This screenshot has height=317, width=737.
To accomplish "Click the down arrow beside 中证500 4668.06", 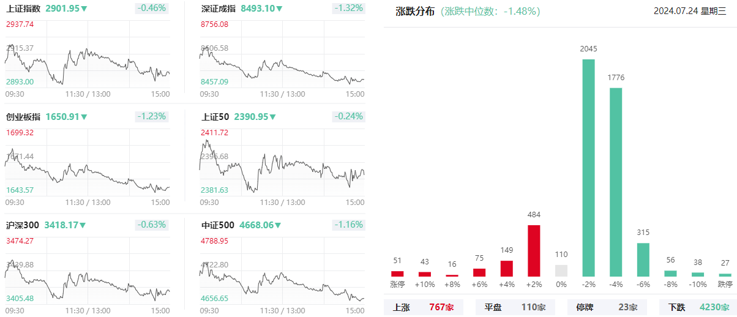I will 278,225.
